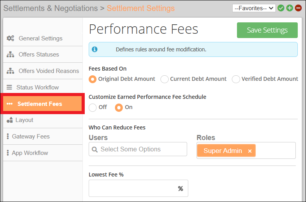This screenshot has height=202, width=306.
Task: Click the hierarchy icon beside Offers Statuses
Action: (10, 55)
